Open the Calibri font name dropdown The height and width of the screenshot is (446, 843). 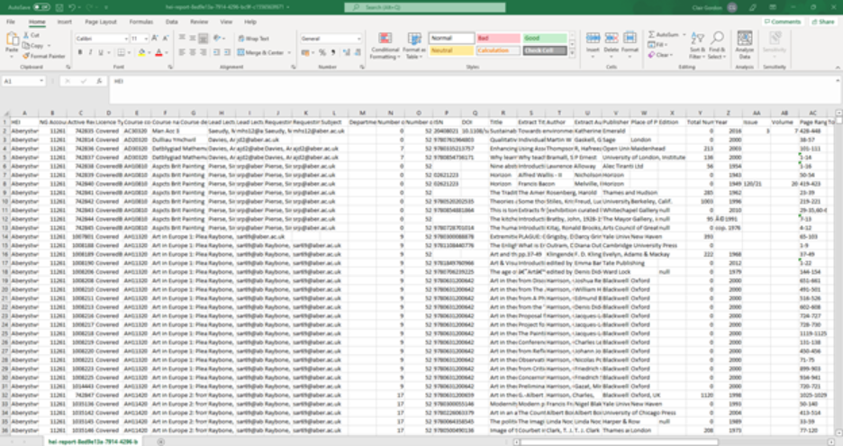126,39
